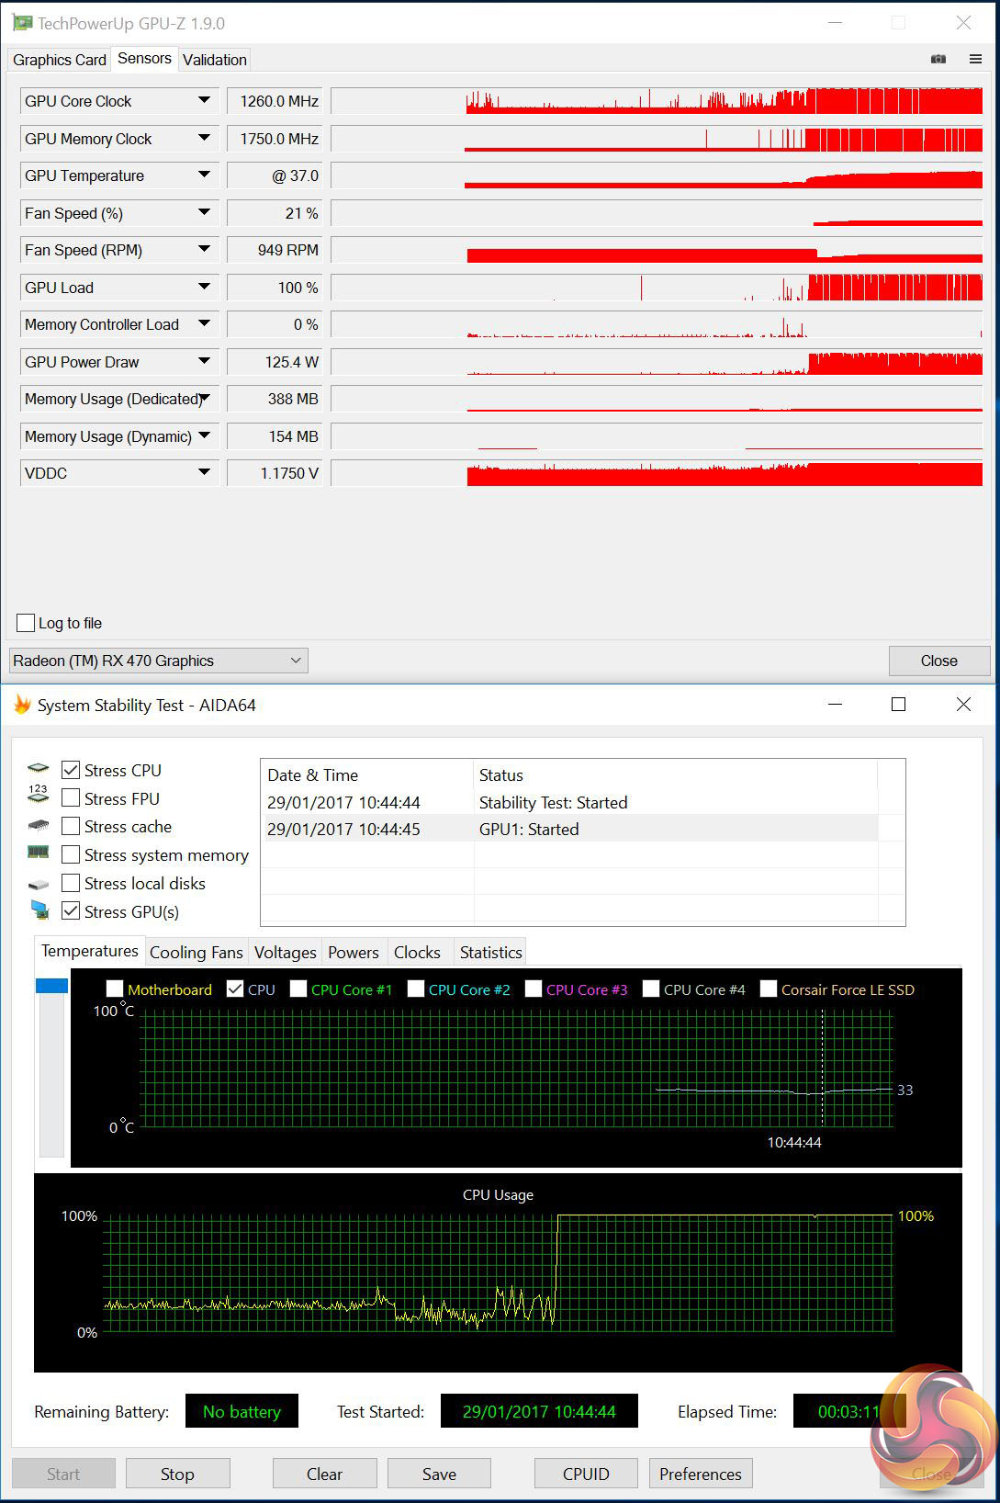Image resolution: width=1000 pixels, height=1503 pixels.
Task: Open the VDDC sensor dropdown
Action: [204, 472]
